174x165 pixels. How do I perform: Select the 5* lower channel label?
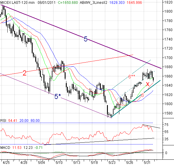coord(58,96)
